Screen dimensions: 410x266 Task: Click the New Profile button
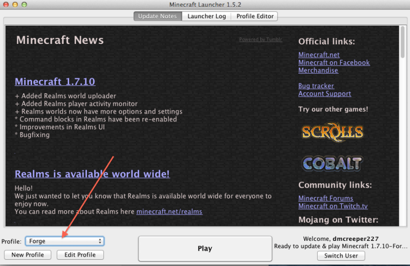(28, 255)
